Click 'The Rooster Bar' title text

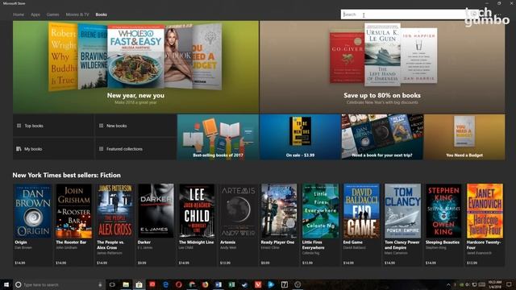71,242
